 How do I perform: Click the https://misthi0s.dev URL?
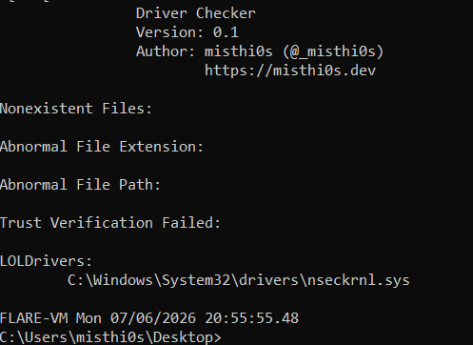[290, 71]
